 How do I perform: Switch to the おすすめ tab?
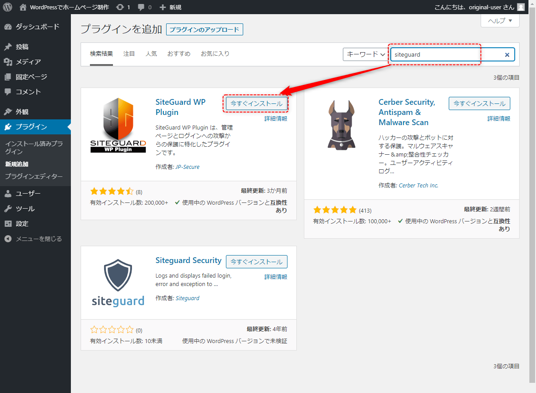tap(179, 53)
